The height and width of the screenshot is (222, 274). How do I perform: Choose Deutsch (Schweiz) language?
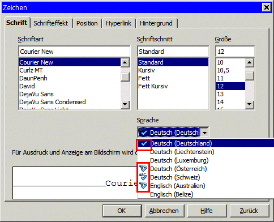206,177
